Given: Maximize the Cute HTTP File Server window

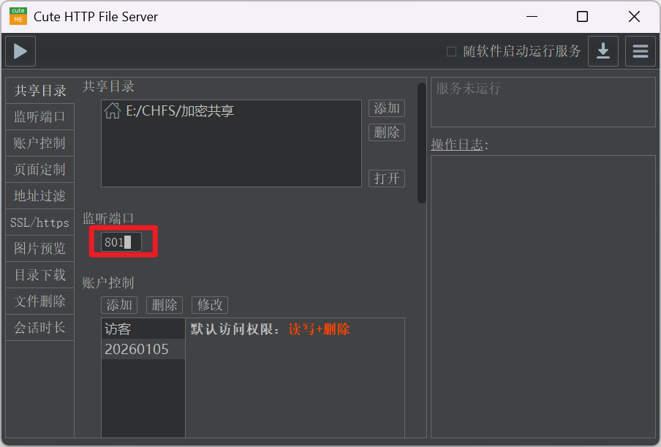Looking at the screenshot, I should pyautogui.click(x=582, y=16).
